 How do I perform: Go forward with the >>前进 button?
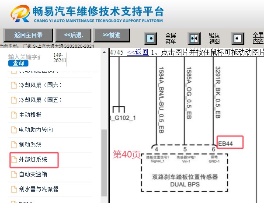pos(111,35)
